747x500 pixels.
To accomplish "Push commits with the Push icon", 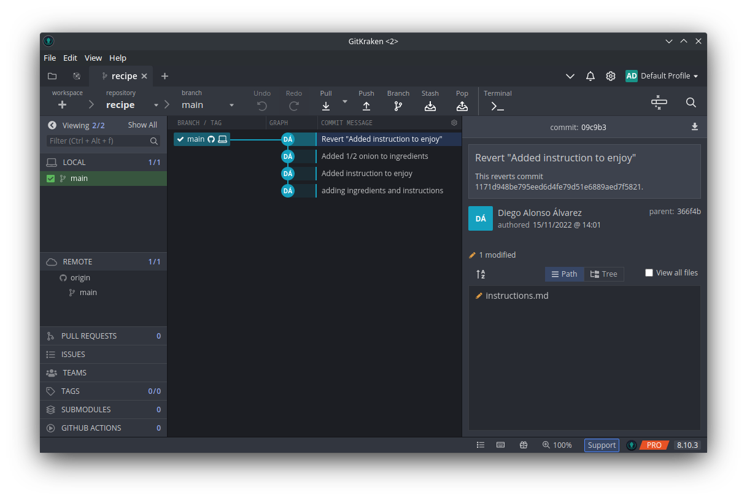I will 366,106.
